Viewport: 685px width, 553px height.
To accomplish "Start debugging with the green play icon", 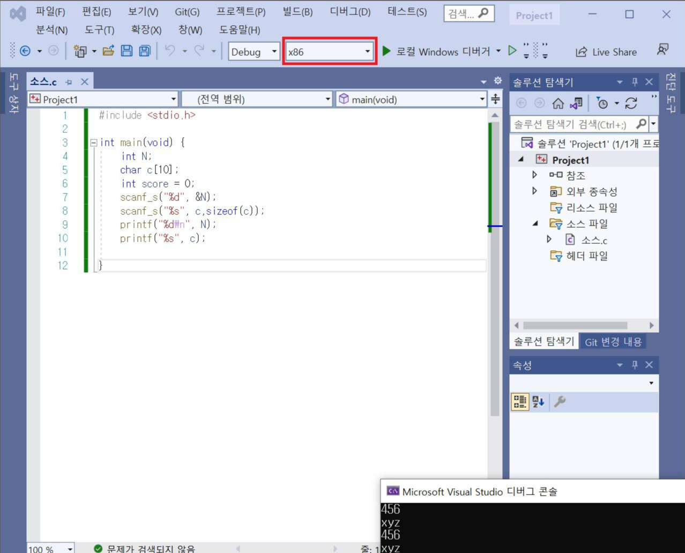I will tap(386, 51).
